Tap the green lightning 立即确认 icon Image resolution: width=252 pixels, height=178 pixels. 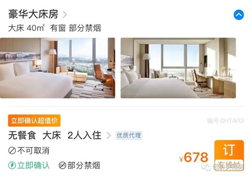(x=12, y=166)
